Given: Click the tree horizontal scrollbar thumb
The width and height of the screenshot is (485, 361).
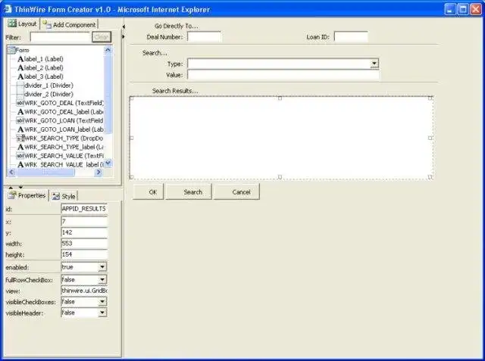Looking at the screenshot, I should [45, 173].
